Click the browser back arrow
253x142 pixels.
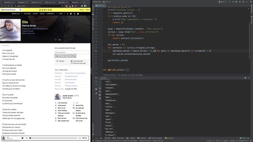tap(2, 6)
